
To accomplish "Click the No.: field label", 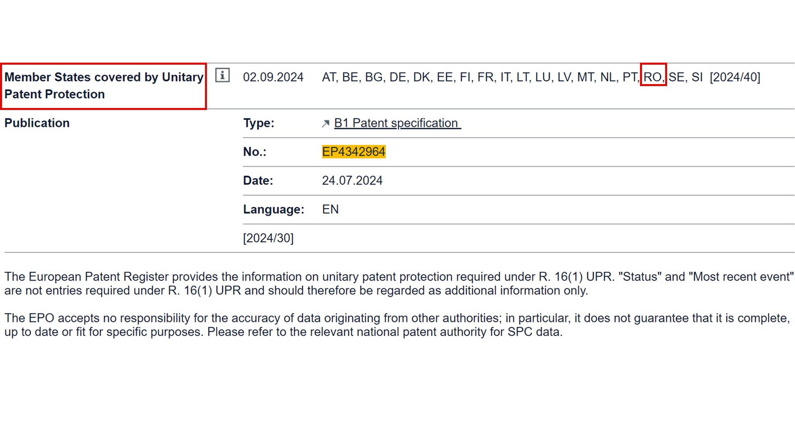I will pyautogui.click(x=254, y=152).
